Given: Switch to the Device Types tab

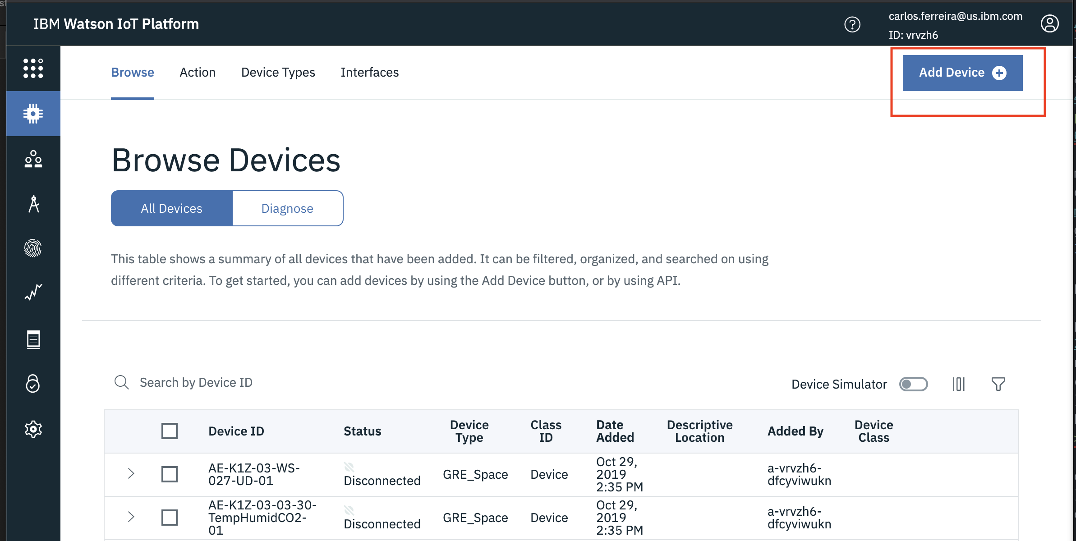Looking at the screenshot, I should pyautogui.click(x=278, y=73).
